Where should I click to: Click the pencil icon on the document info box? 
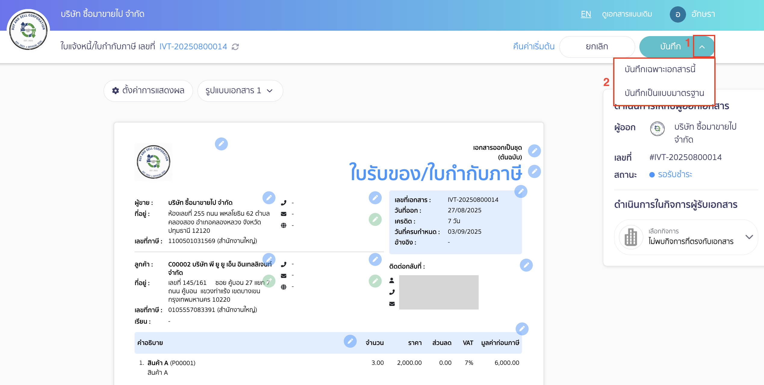[x=521, y=191]
